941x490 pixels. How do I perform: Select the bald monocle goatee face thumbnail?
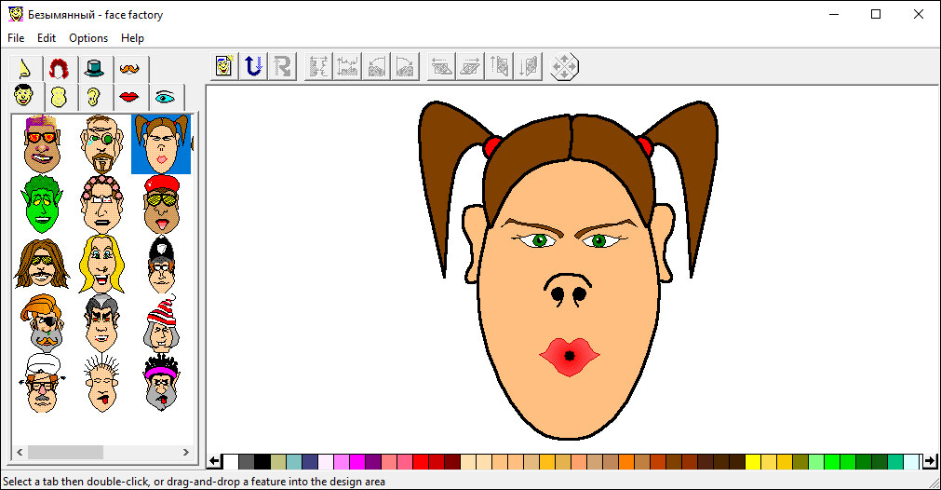pyautogui.click(x=101, y=144)
